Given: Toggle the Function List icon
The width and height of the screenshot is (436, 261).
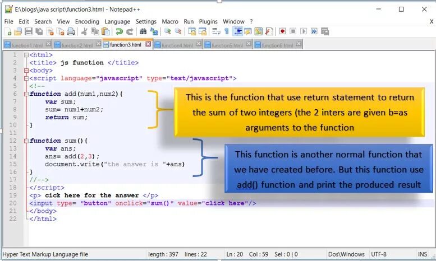Looking at the screenshot, I should [269, 32].
